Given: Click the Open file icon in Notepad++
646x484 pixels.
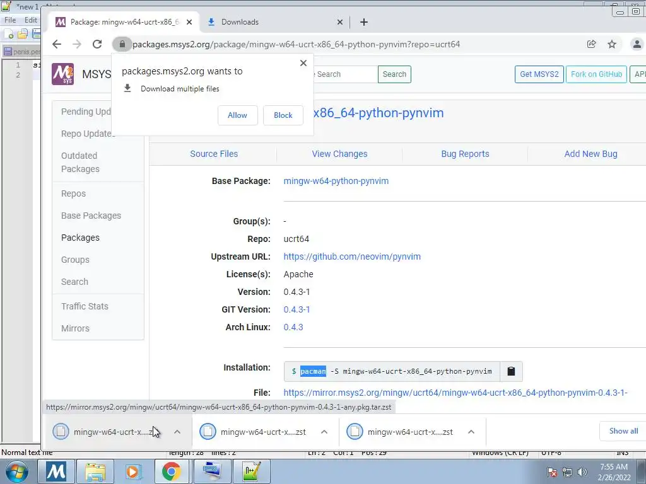Looking at the screenshot, I should tap(23, 34).
